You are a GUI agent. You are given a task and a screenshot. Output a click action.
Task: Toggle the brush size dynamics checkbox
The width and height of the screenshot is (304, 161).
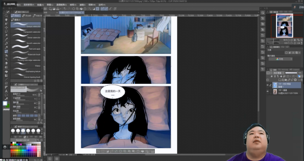point(39,95)
